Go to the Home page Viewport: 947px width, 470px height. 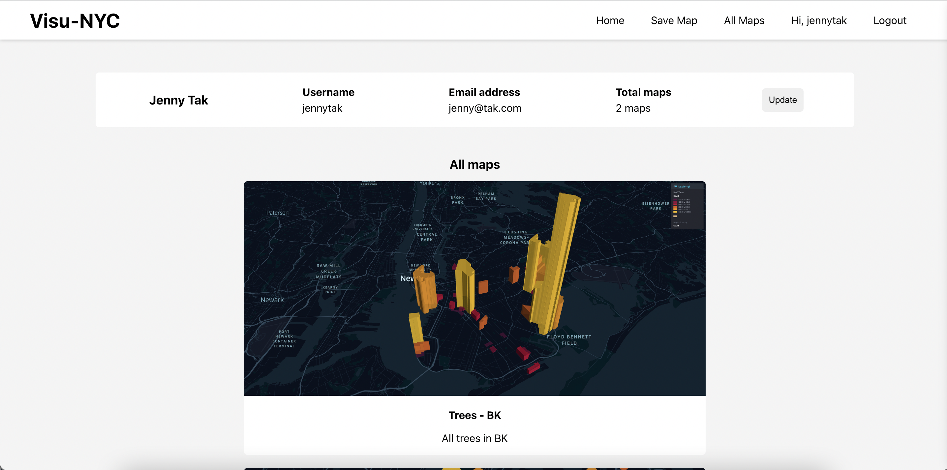tap(610, 20)
